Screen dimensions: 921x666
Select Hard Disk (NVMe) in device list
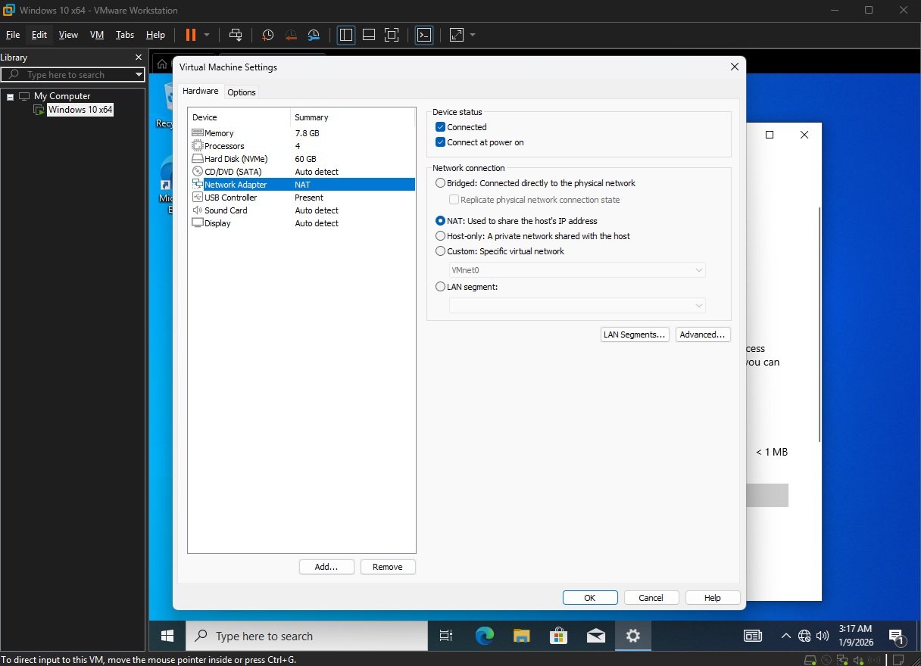(236, 159)
